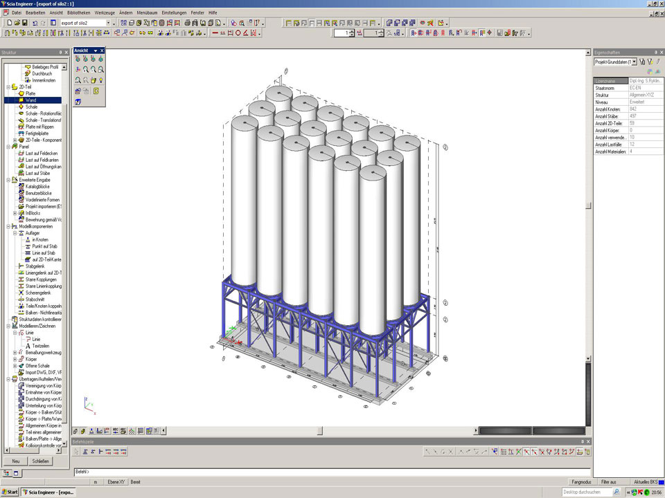This screenshot has height=498, width=665.
Task: Click the lightbulb icon in Ansicht panel
Action: pyautogui.click(x=102, y=80)
